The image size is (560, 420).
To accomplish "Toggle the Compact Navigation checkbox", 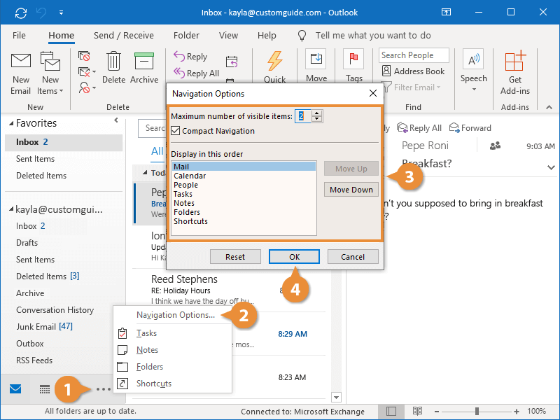I will [176, 131].
